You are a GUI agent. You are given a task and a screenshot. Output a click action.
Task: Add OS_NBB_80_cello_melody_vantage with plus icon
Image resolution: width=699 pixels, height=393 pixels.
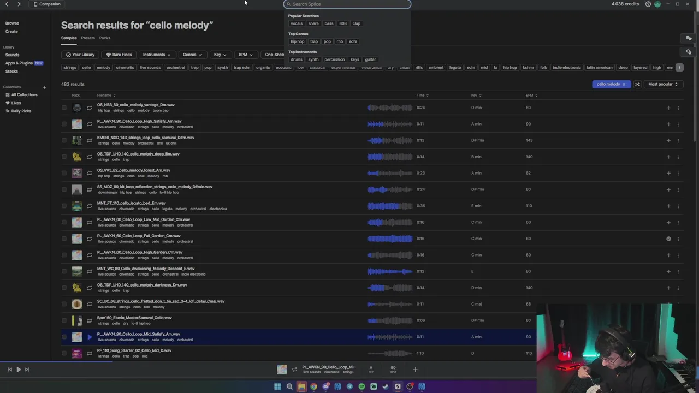(668, 108)
